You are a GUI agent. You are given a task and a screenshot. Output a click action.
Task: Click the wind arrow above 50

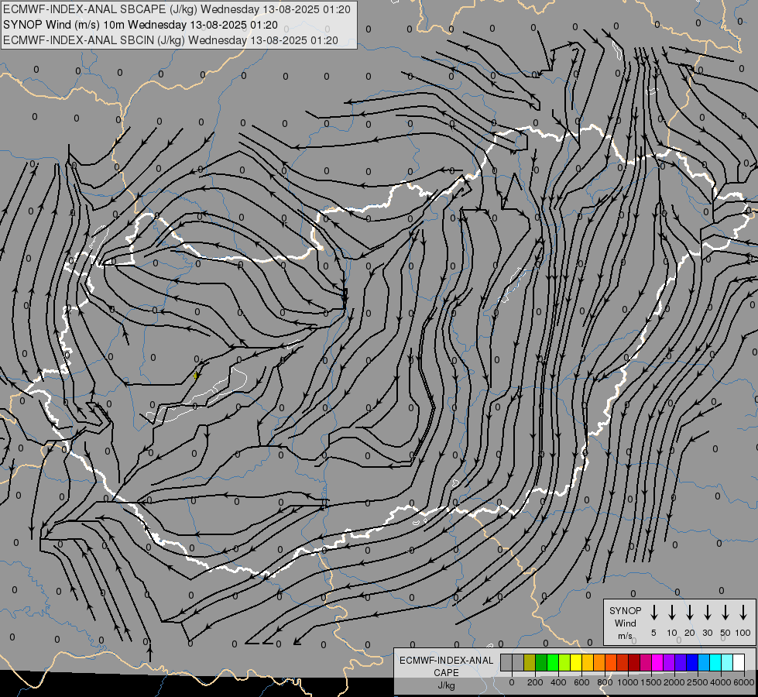click(725, 613)
